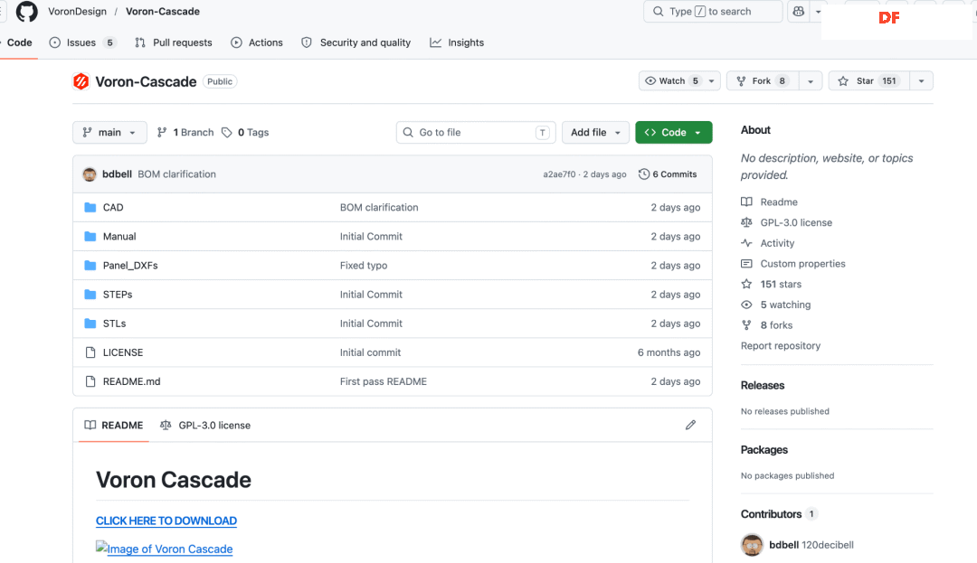Click the CLICK HERE TO DOWNLOAD link
The height and width of the screenshot is (563, 977).
166,521
